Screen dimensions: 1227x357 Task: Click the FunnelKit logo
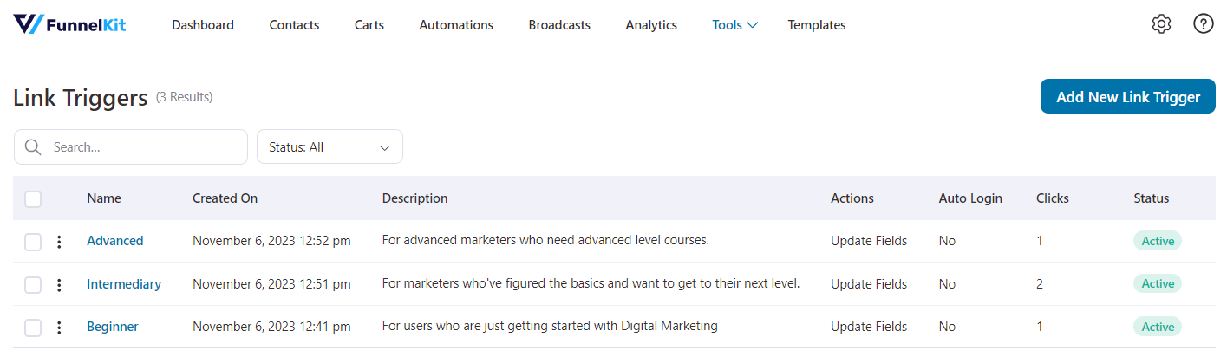coord(69,25)
